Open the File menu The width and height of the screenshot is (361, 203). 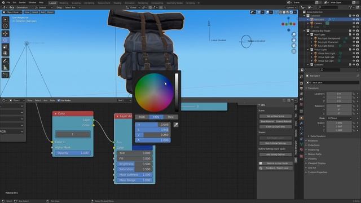point(8,2)
